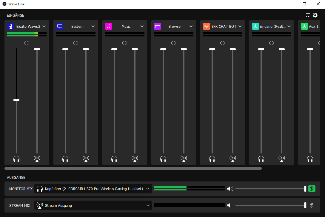The height and width of the screenshot is (217, 325).
Task: Open Wave Link settings gear
Action: pos(315,15)
